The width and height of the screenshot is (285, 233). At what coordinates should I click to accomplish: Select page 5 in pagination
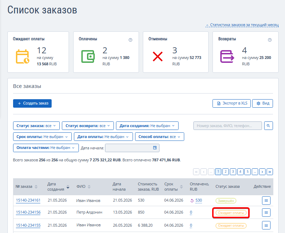[248, 172]
